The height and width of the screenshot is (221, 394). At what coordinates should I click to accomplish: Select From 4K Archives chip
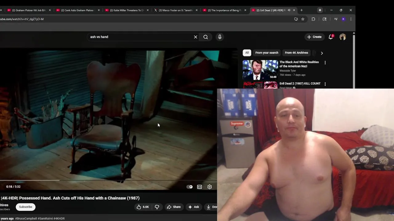click(x=296, y=53)
